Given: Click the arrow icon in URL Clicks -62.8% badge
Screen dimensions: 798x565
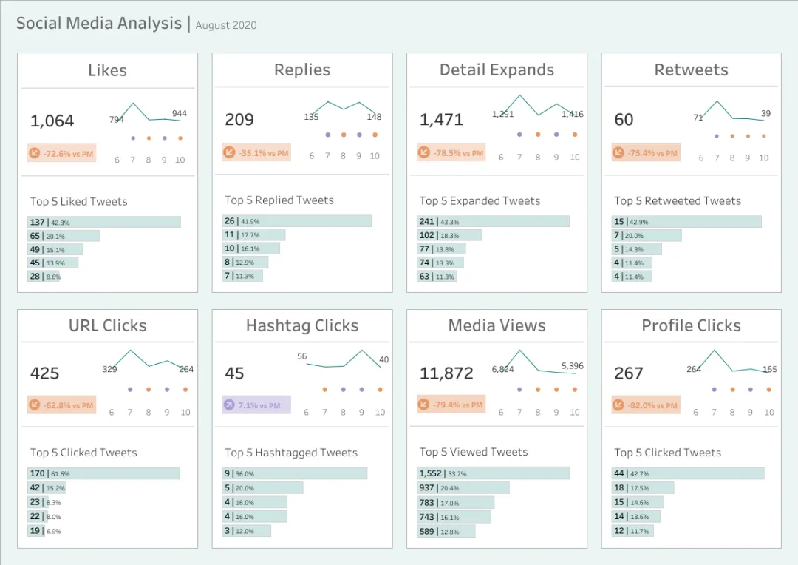Looking at the screenshot, I should click(x=35, y=405).
